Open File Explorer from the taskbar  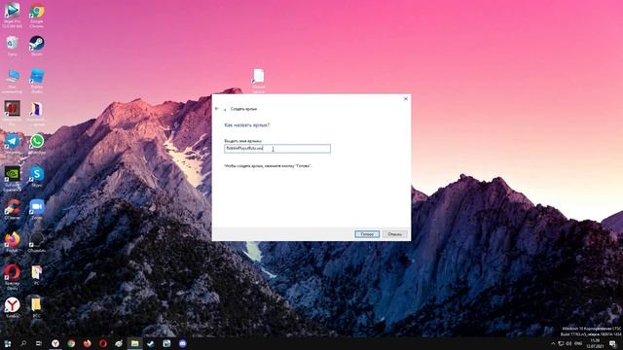134,343
